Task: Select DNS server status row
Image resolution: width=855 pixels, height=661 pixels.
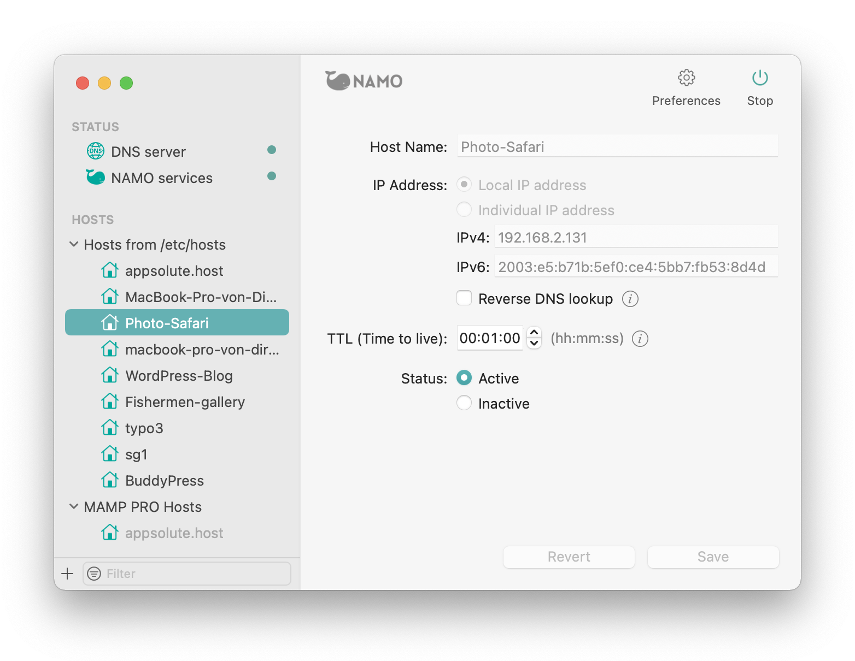Action: point(177,151)
